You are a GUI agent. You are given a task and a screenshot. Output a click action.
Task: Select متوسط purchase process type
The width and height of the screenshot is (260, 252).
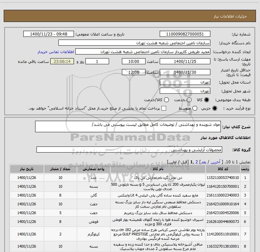tap(195, 108)
